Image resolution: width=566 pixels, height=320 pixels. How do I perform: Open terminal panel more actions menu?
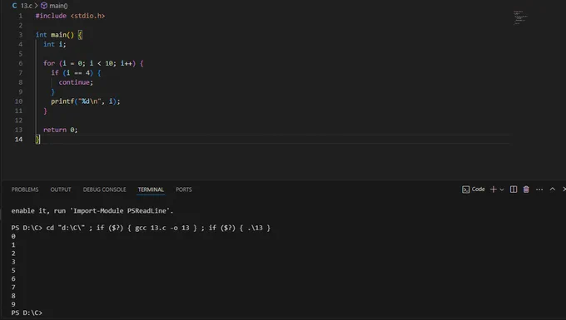coord(539,190)
